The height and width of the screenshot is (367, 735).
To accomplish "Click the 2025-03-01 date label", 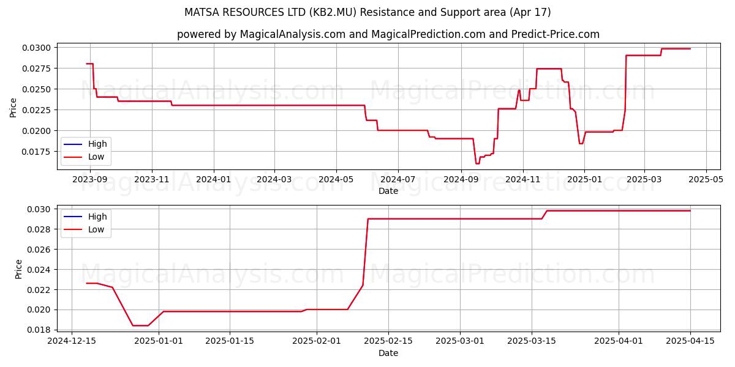I will tap(459, 341).
